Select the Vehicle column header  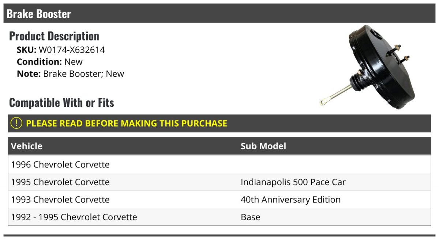click(27, 146)
